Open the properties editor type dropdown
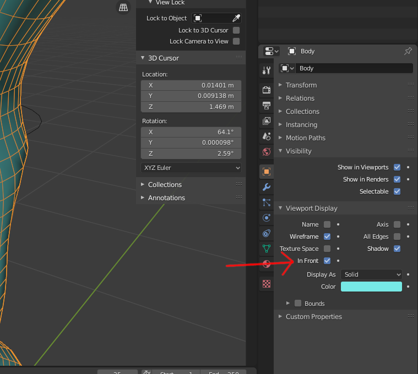 click(271, 51)
